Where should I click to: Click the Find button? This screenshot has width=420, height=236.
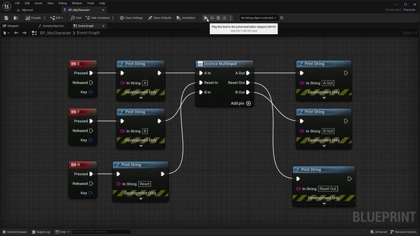[76, 18]
